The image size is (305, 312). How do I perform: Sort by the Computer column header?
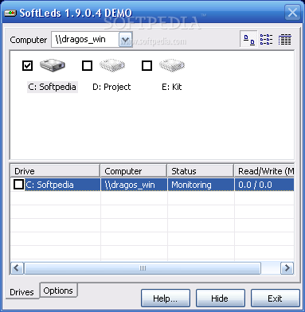pos(134,171)
